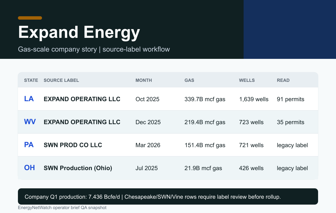Image resolution: width=336 pixels, height=213 pixels.
Task: Click the 219.4B mcf gas value
Action: click(x=205, y=122)
